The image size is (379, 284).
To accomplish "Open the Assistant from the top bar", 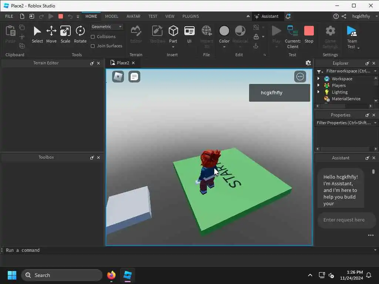I will click(x=266, y=16).
